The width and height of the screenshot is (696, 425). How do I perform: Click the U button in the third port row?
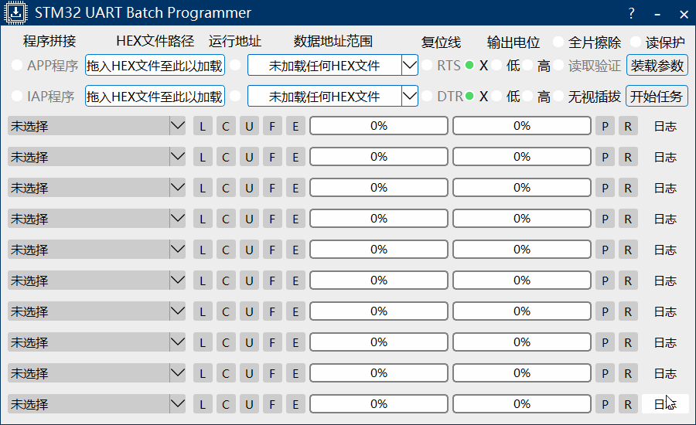pyautogui.click(x=249, y=188)
